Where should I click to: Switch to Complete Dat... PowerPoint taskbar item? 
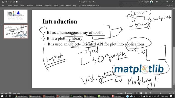tap(49, 96)
